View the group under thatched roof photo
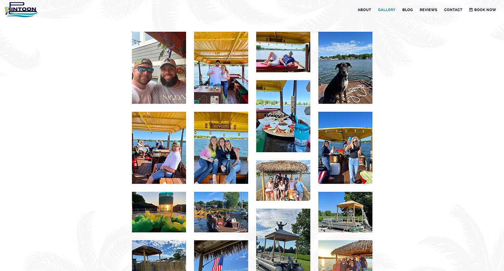Image resolution: width=504 pixels, height=271 pixels. [283, 180]
